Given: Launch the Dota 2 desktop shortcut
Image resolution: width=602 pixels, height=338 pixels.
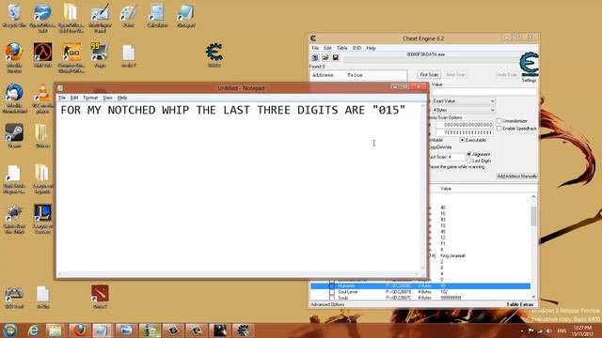Looking at the screenshot, I should coord(100,297).
